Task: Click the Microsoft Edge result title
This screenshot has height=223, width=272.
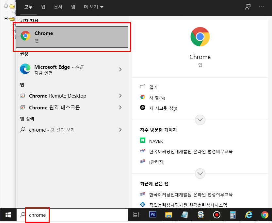Action: (52, 67)
